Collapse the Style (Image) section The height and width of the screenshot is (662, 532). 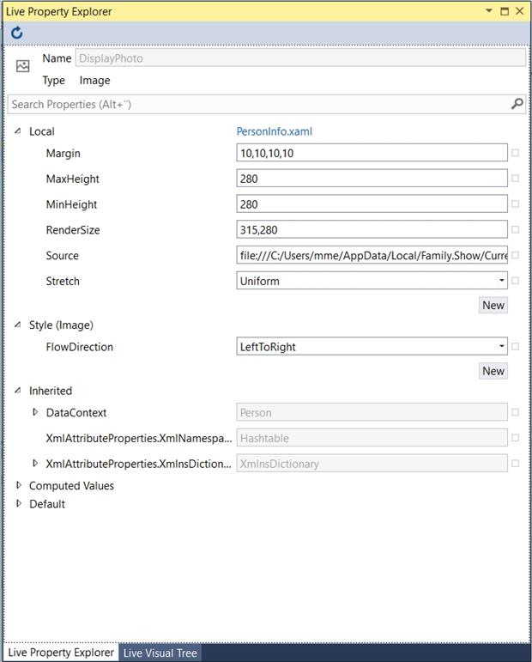tap(18, 325)
